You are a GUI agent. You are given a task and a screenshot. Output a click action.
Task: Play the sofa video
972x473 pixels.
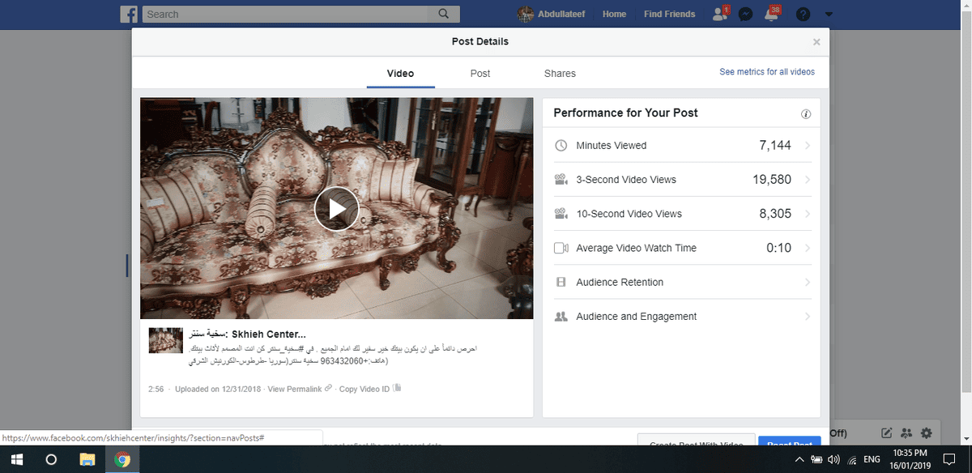point(336,209)
